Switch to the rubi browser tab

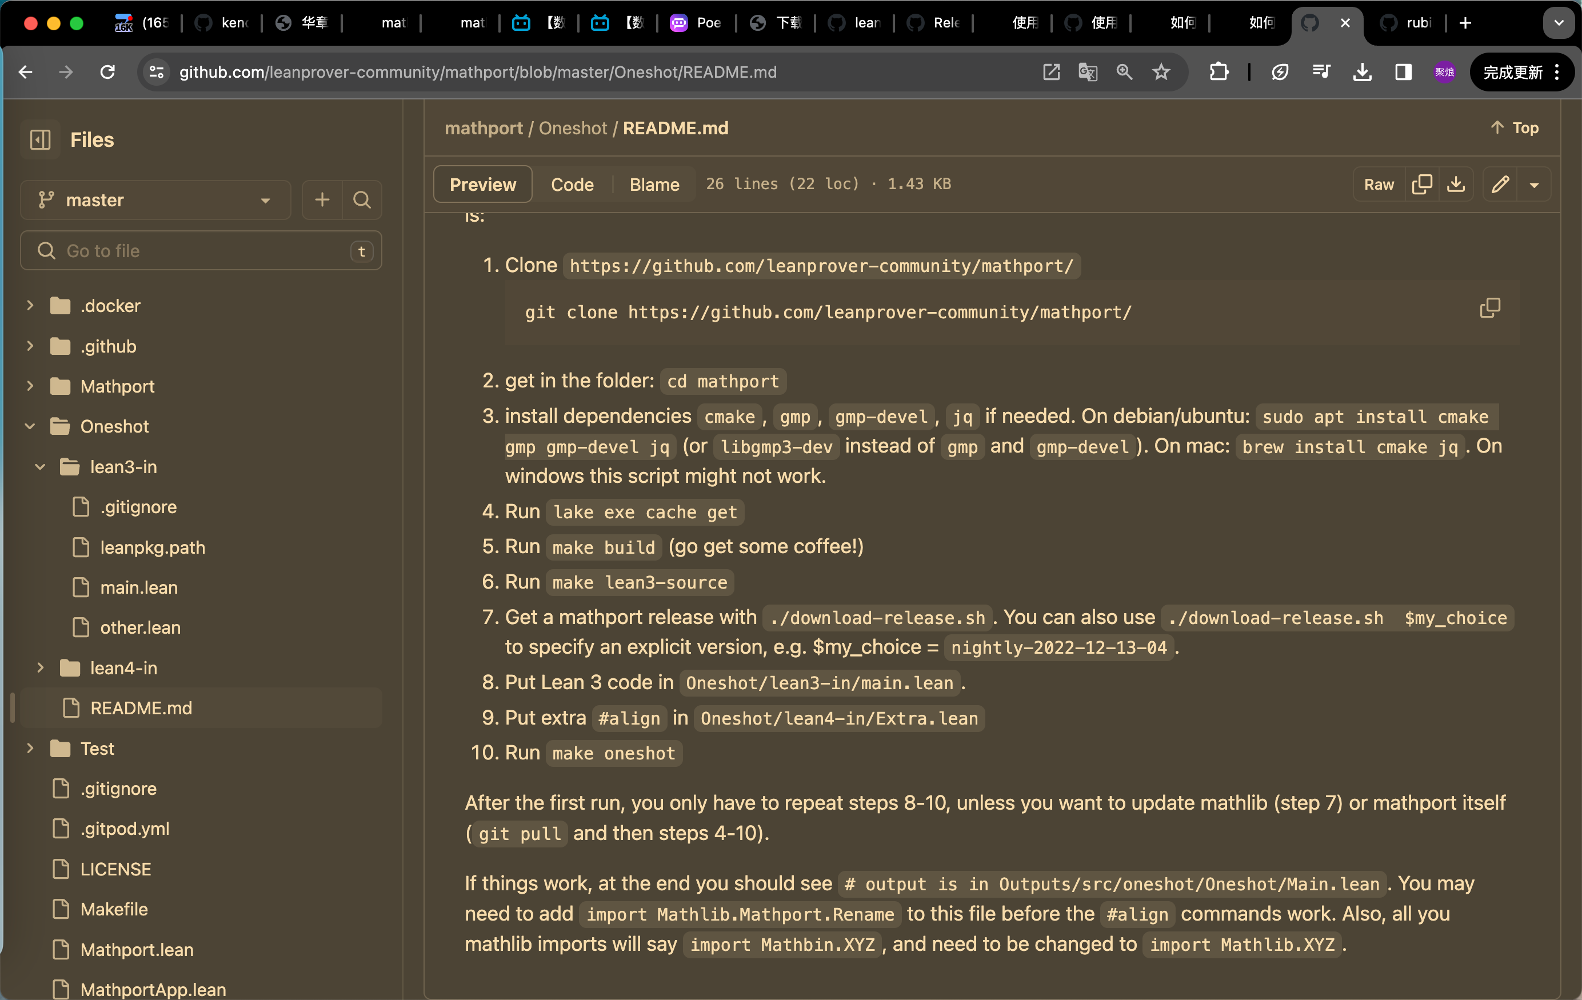point(1406,23)
